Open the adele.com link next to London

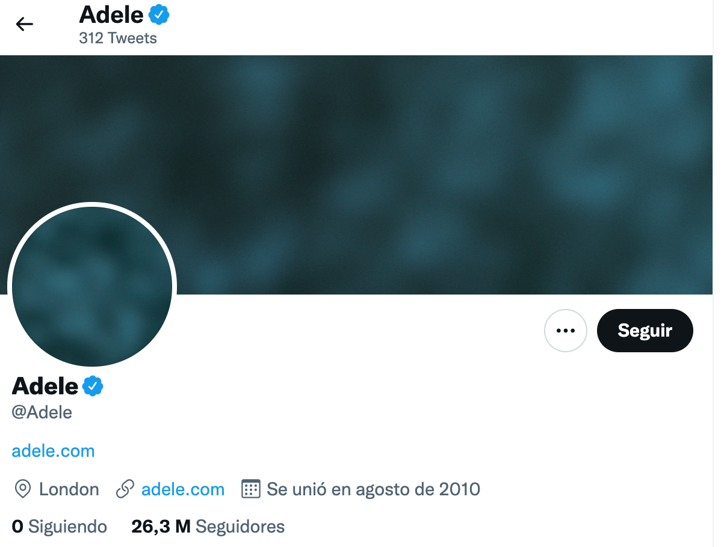tap(182, 489)
